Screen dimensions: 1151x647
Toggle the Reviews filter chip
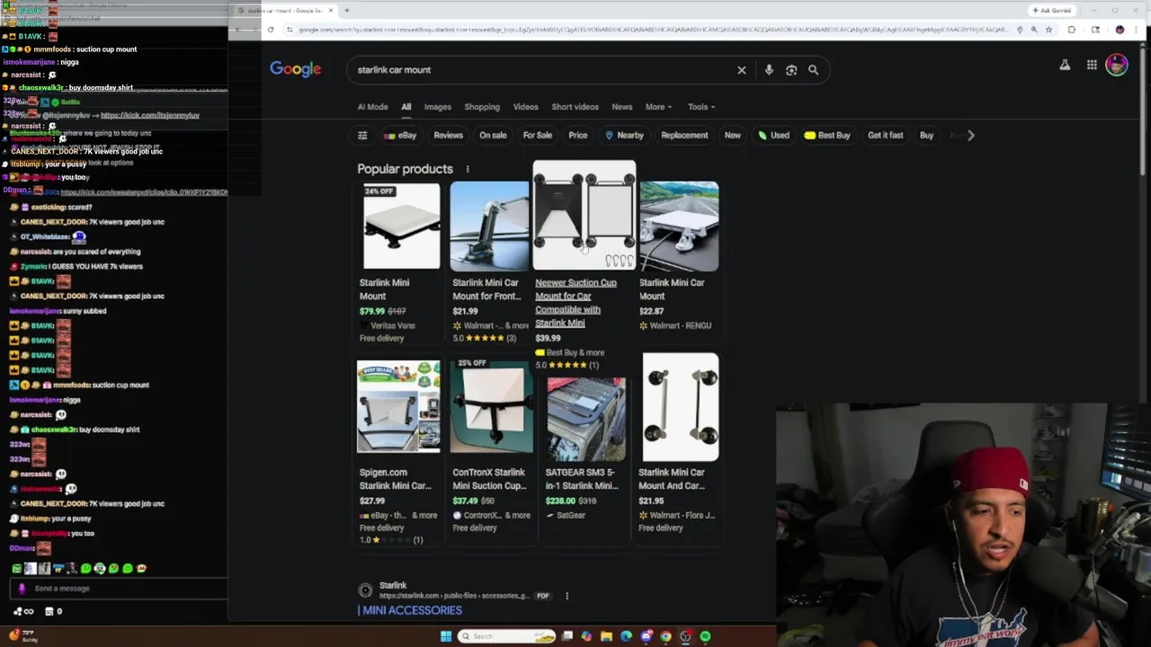point(448,135)
